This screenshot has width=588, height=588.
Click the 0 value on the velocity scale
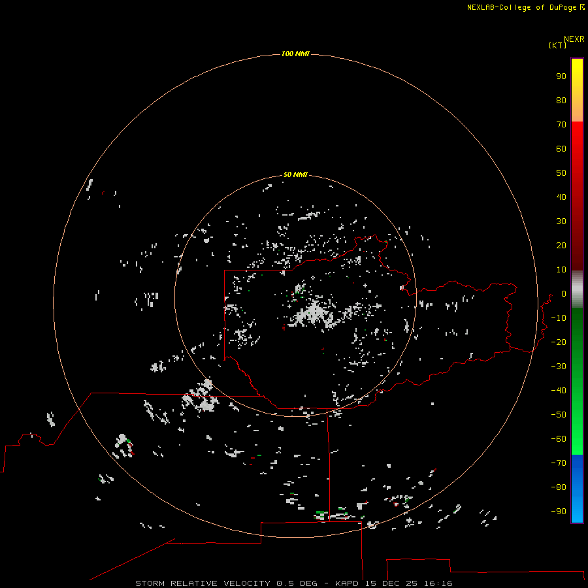pos(563,293)
